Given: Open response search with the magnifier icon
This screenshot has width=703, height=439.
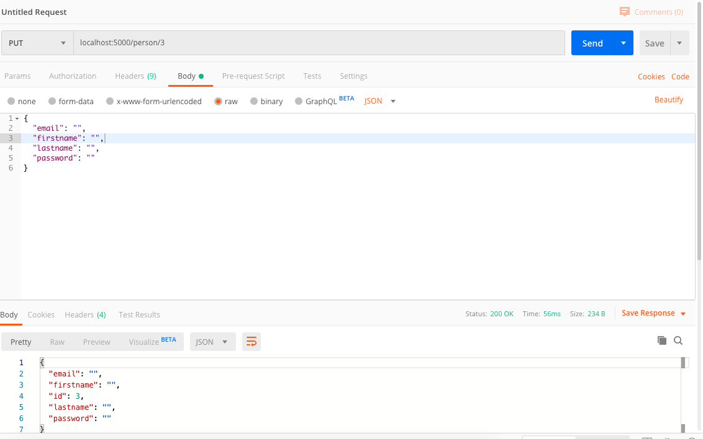Looking at the screenshot, I should 678,340.
